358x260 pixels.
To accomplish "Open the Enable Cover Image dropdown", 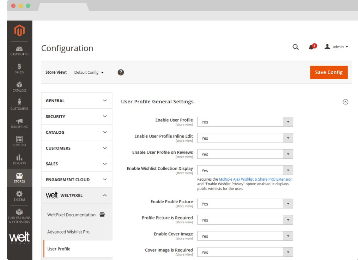I will (245, 236).
